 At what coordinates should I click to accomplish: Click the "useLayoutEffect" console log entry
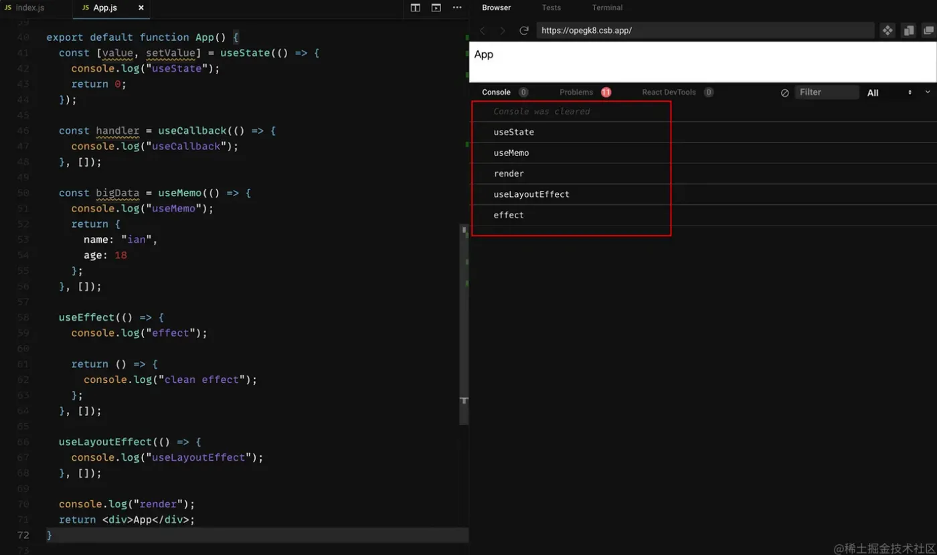pyautogui.click(x=531, y=195)
